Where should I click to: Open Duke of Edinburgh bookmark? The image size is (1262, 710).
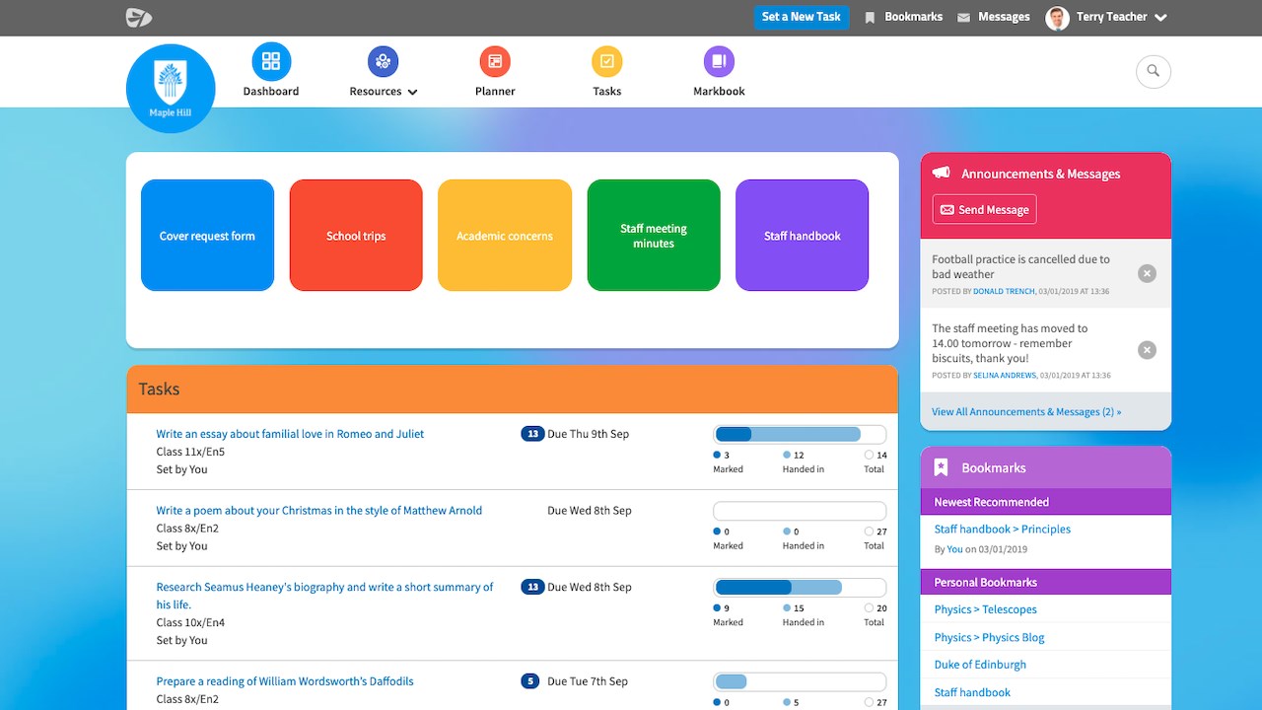point(980,665)
